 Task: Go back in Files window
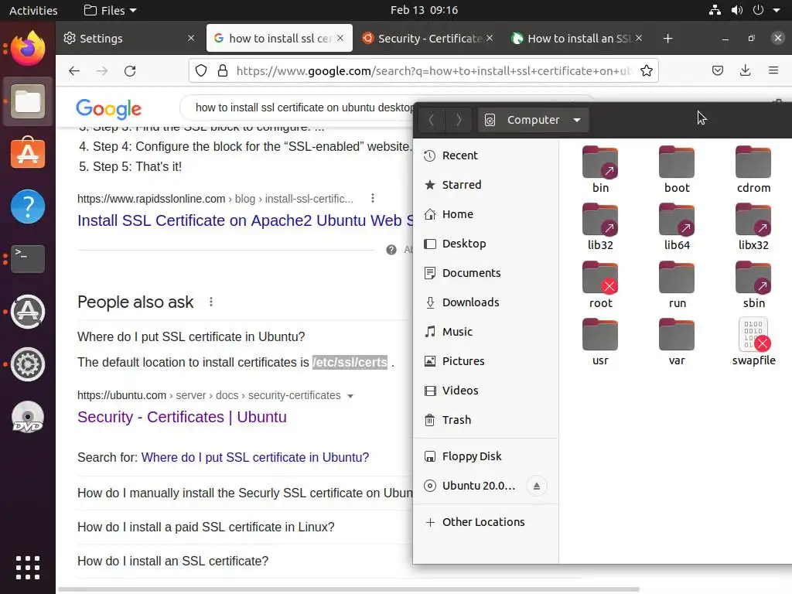point(432,120)
